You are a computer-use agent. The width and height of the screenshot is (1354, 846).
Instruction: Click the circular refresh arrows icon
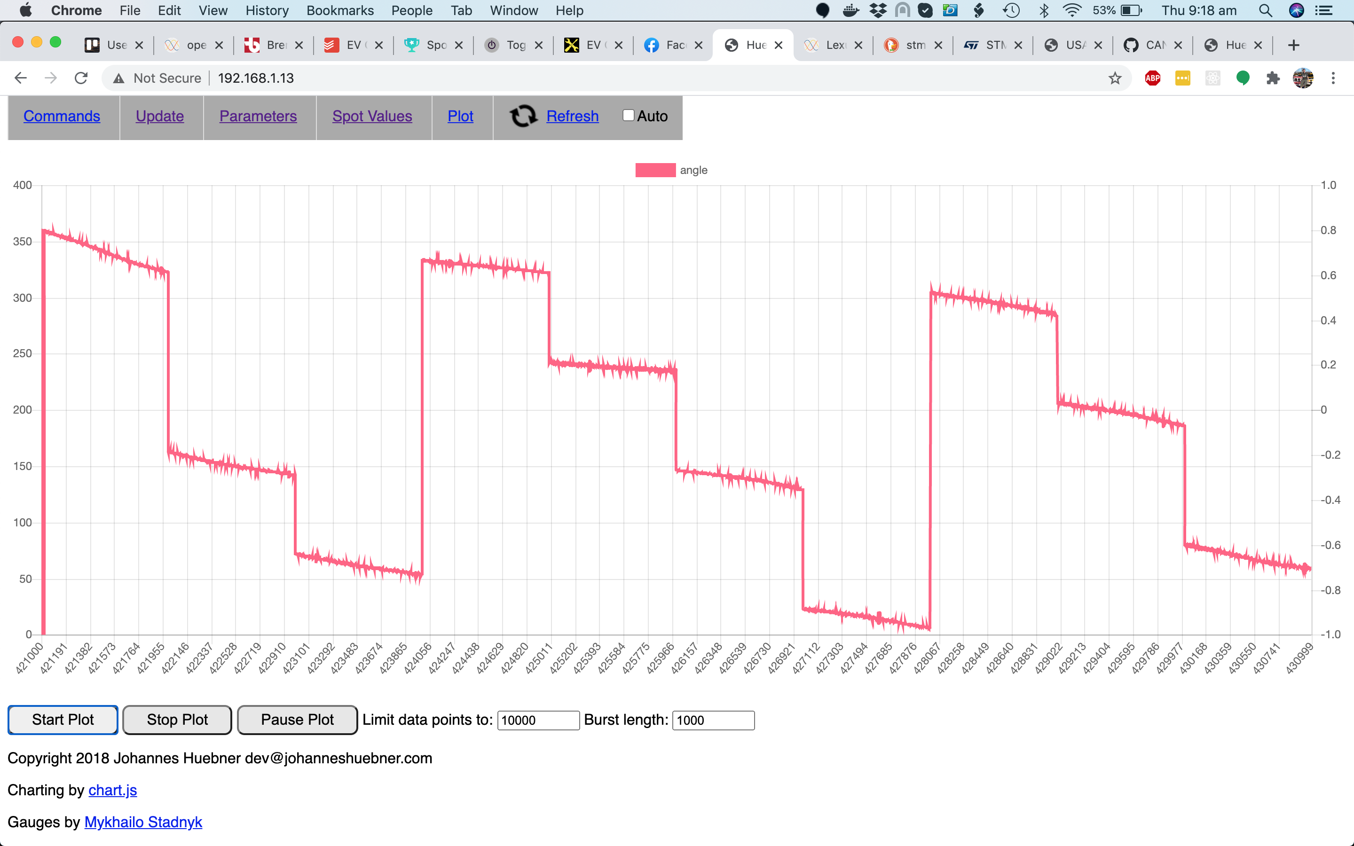[x=523, y=116]
